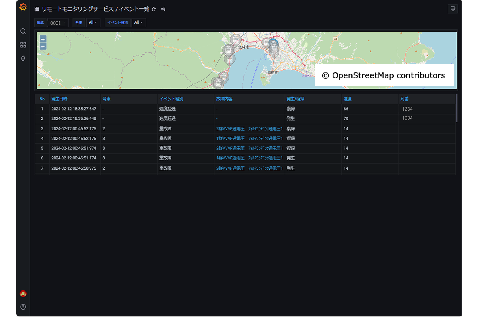The width and height of the screenshot is (478, 317).
Task: Zoom out the map with minus
Action: [43, 46]
